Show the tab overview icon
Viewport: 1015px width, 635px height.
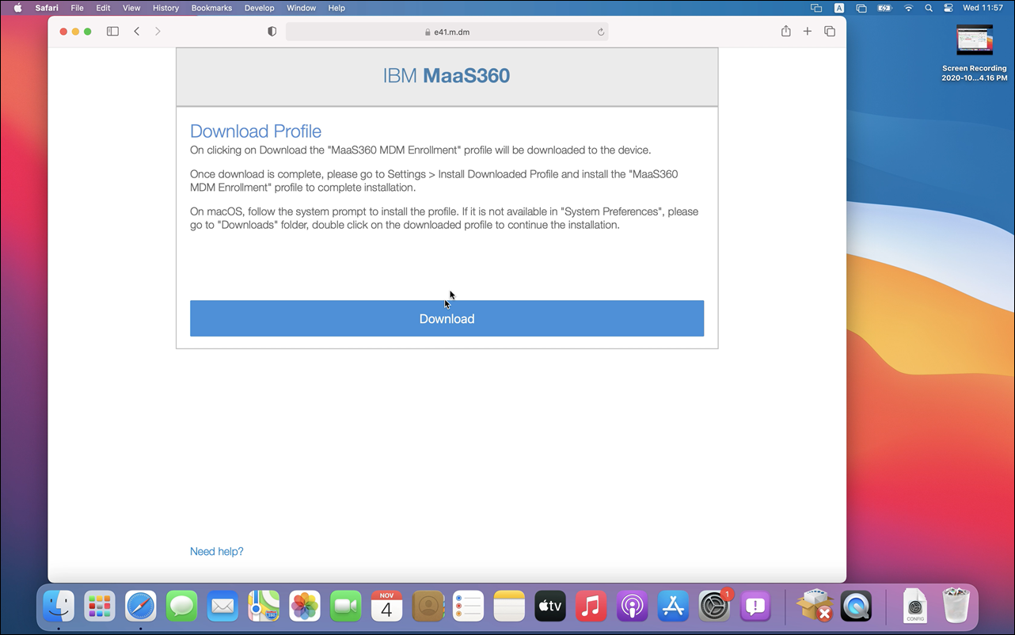tap(830, 32)
